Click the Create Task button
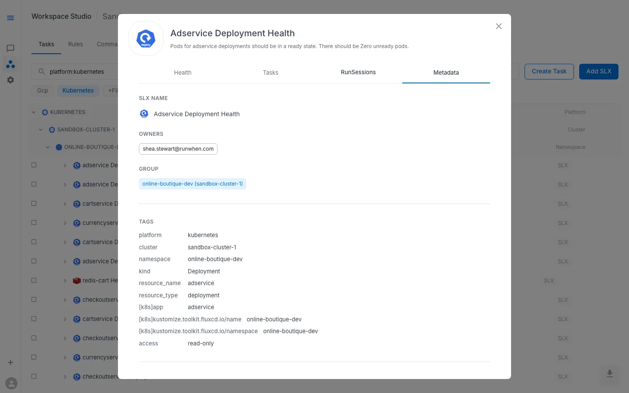629x393 pixels. [549, 71]
